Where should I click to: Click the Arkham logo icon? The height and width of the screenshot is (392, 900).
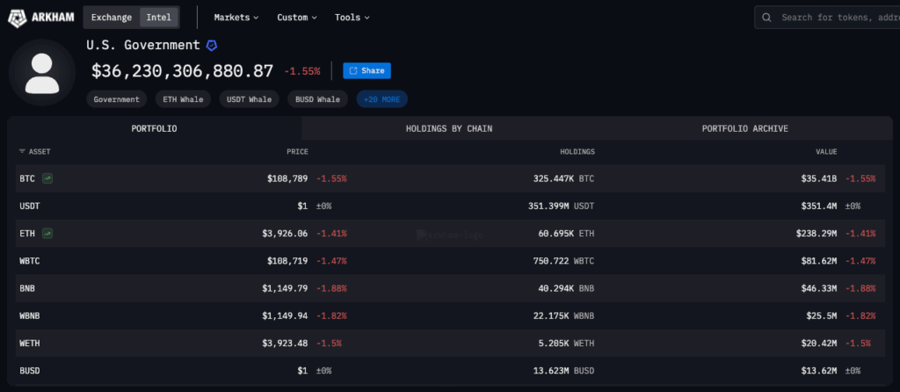(x=17, y=18)
